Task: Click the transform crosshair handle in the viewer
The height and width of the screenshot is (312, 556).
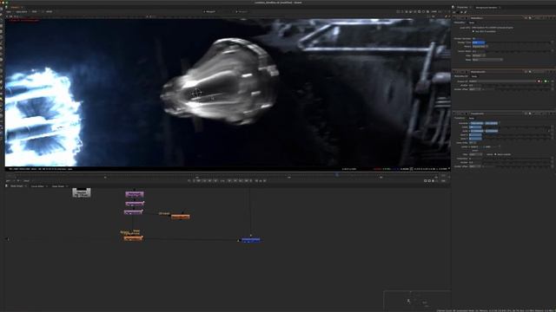Action: point(196,93)
